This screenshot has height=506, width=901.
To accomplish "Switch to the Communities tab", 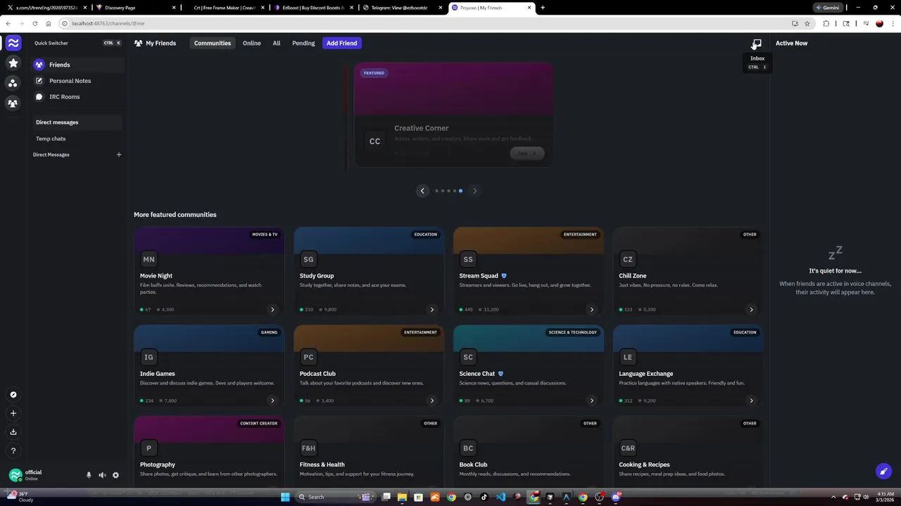I will (213, 43).
